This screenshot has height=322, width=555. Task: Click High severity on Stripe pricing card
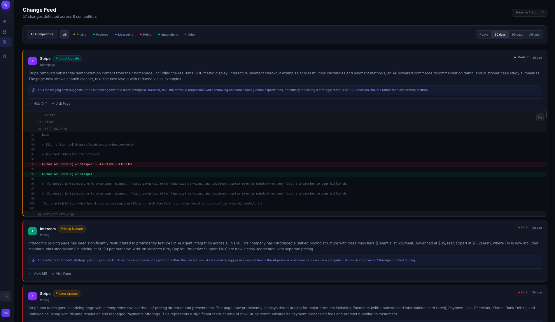point(523,292)
